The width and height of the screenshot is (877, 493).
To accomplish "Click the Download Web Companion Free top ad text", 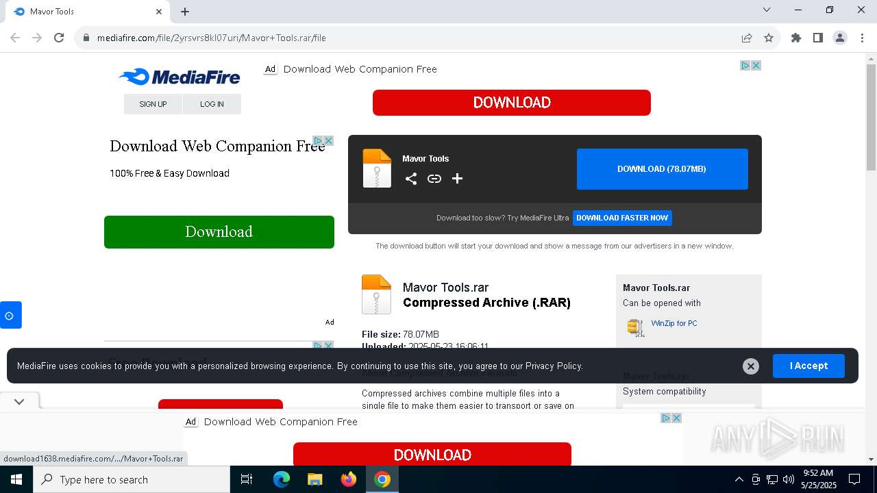I will tap(360, 69).
